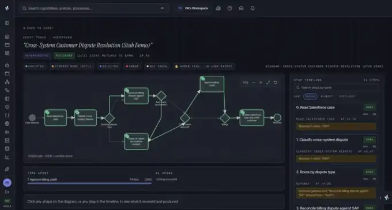Viewport: 392px width, 210px height.
Task: Select the highlighted sort pill in Step Timeline
Action: pos(310,97)
